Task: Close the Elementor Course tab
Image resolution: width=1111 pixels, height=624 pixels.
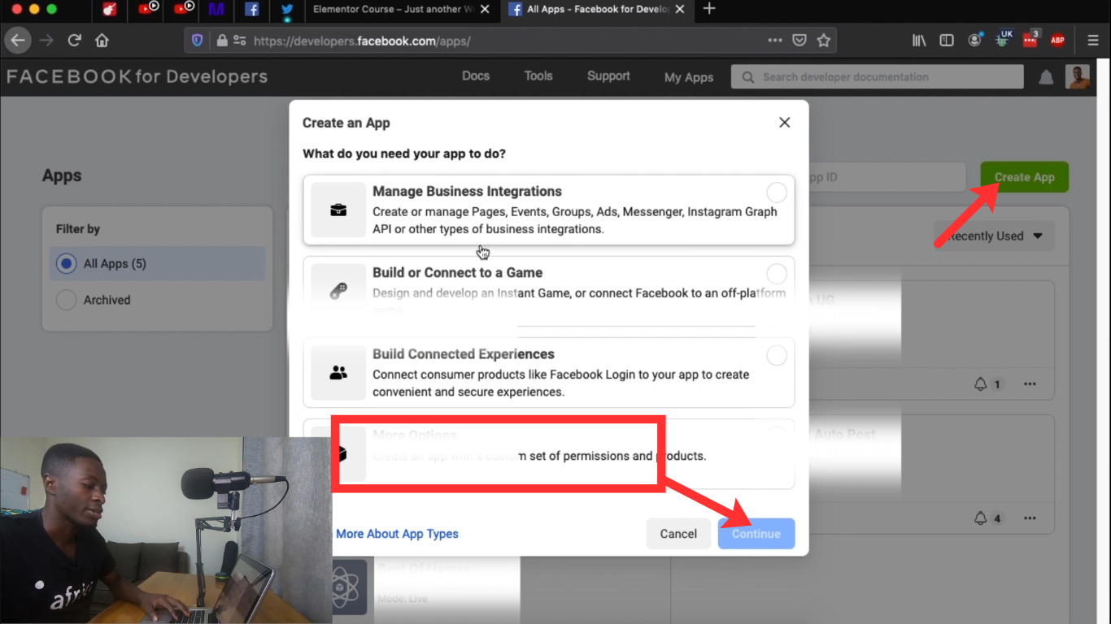Action: tap(486, 10)
